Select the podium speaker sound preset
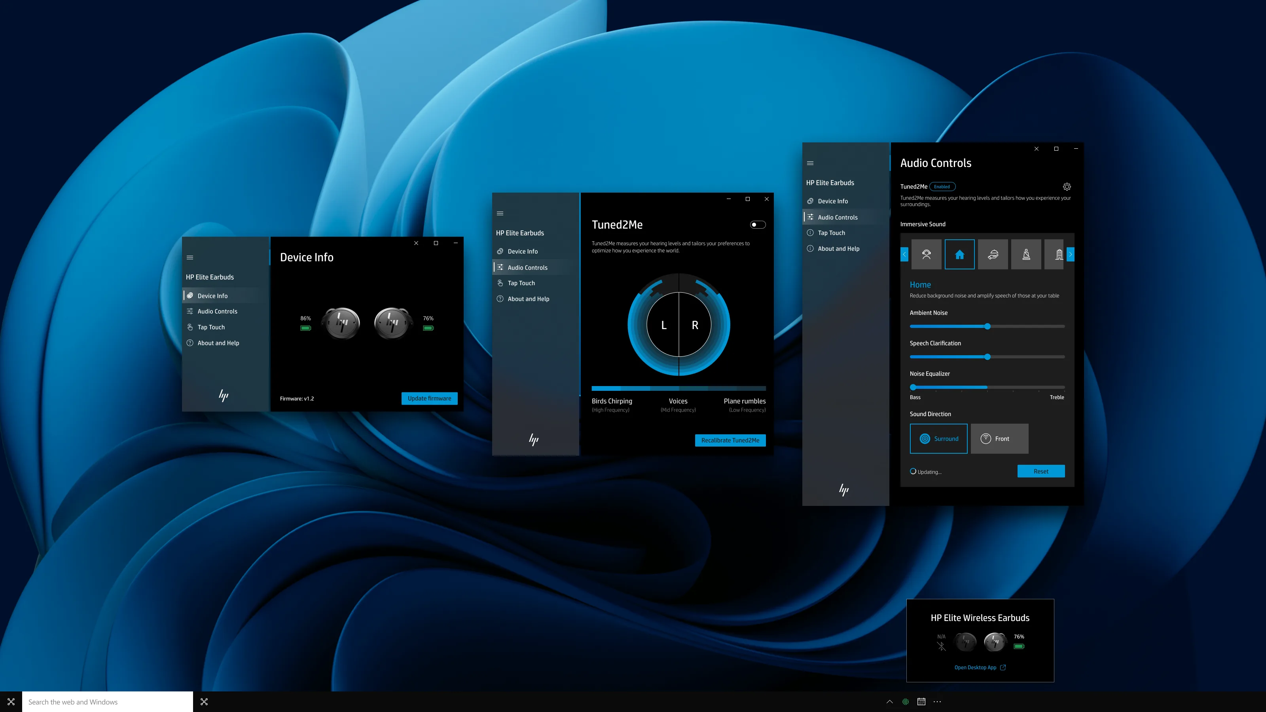1266x712 pixels. [x=1026, y=254]
